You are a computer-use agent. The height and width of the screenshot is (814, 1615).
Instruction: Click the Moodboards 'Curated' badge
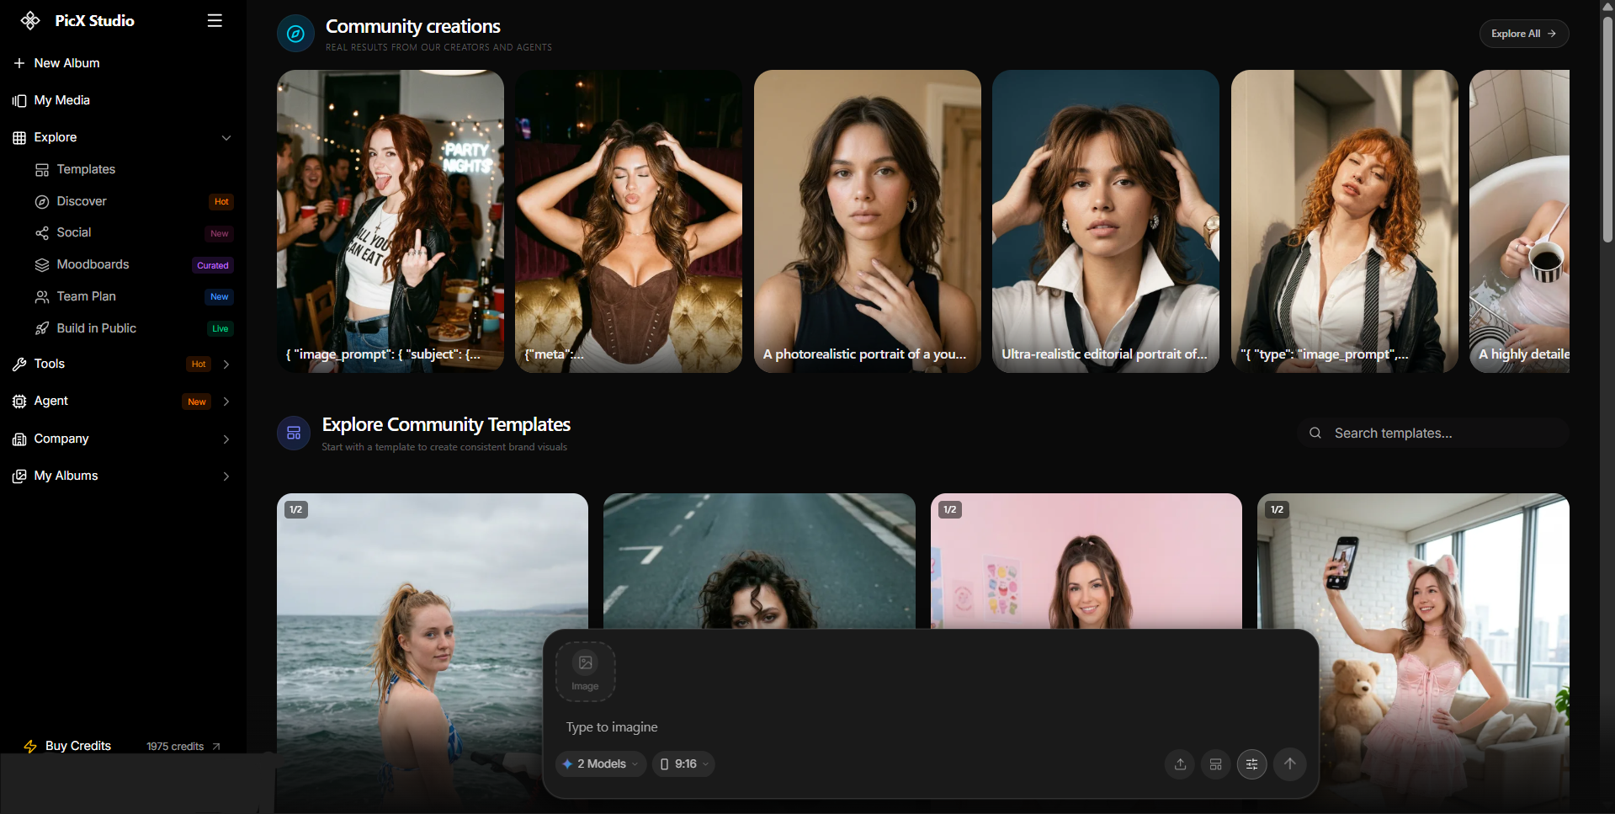point(213,265)
